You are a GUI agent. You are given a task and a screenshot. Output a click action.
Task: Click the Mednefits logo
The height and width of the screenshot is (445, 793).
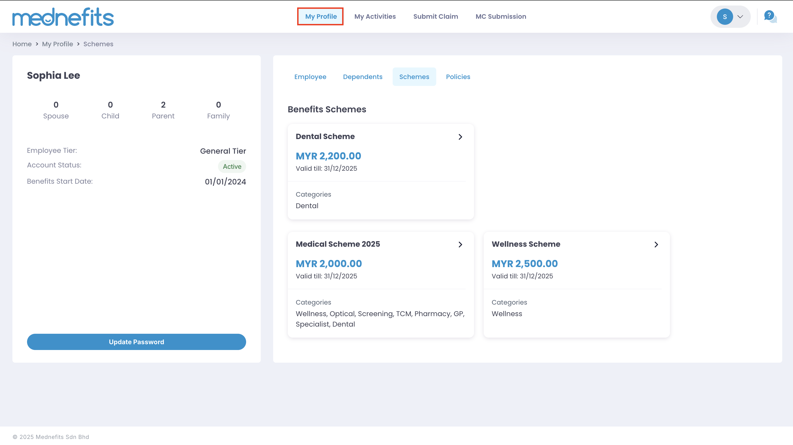(63, 17)
